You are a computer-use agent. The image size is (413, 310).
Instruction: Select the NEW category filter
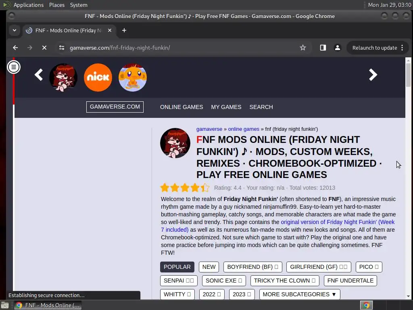(x=209, y=267)
